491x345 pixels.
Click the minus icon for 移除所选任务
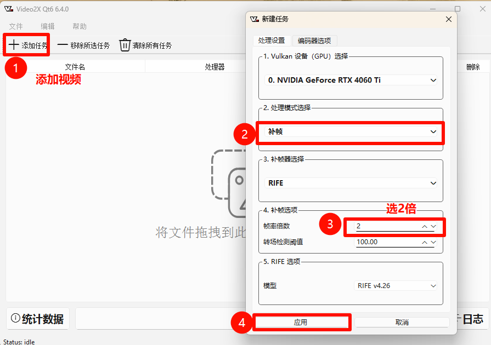point(63,45)
